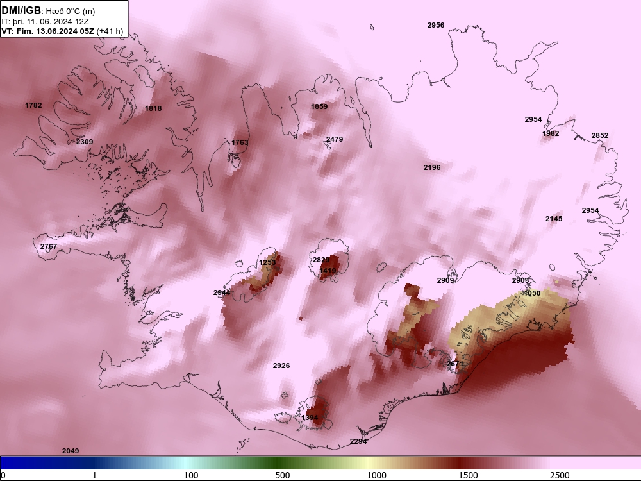Click the 2500 label on color scale
The image size is (641, 481).
[x=560, y=475]
